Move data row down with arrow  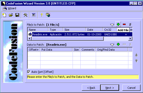[137, 61]
